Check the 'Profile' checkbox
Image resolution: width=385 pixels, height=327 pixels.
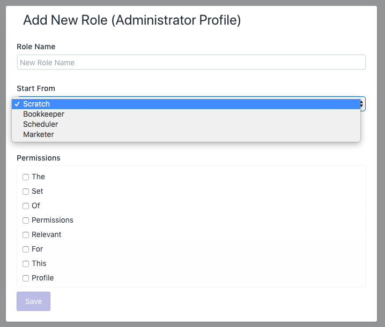26,278
